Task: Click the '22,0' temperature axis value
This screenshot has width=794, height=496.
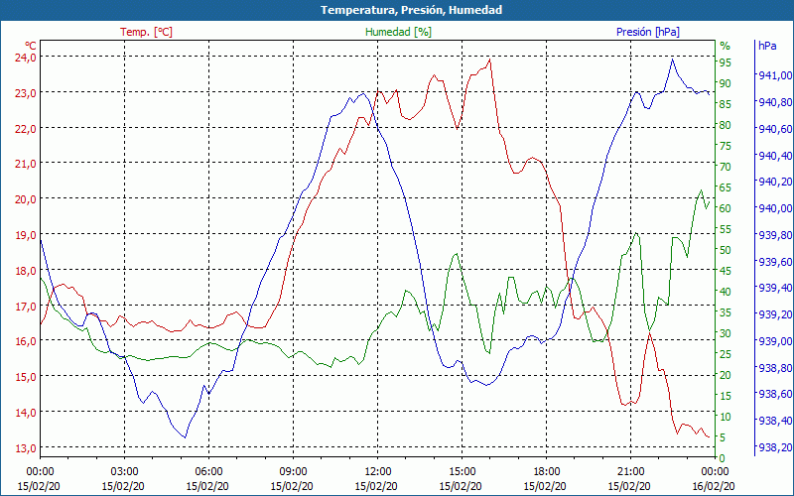Action: [25, 129]
